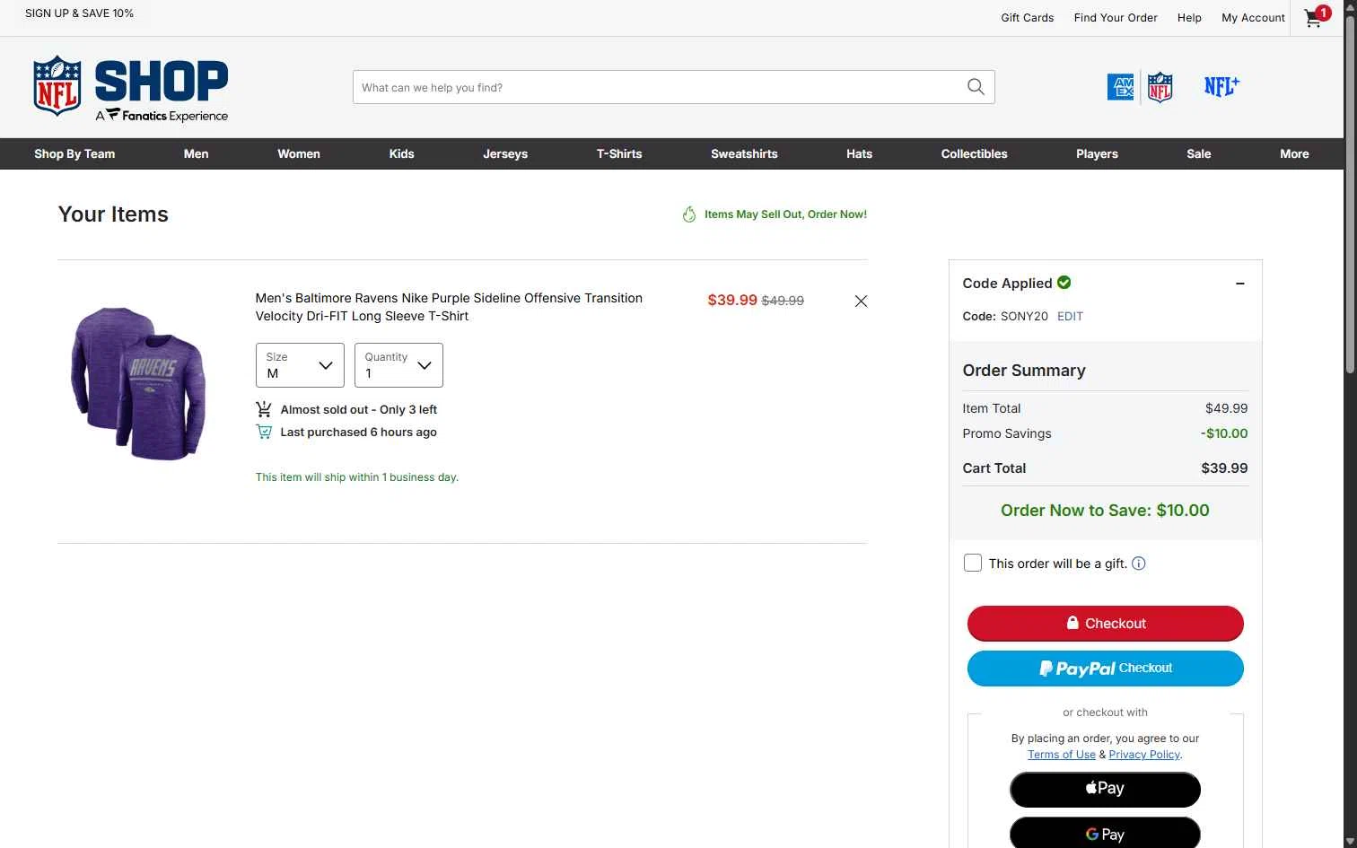
Task: Open the Sweatshirts menu
Action: pos(744,153)
